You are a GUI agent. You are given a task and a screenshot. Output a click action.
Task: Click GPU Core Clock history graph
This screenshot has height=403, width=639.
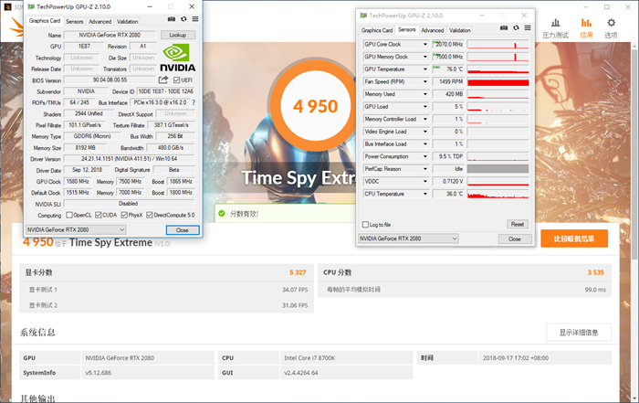[498, 44]
